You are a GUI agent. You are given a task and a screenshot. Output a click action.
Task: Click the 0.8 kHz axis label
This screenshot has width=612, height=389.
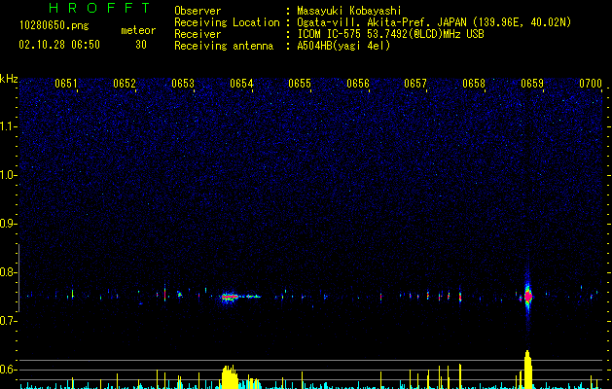click(x=9, y=272)
